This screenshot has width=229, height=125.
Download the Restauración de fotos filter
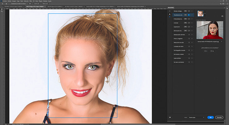coord(189,35)
